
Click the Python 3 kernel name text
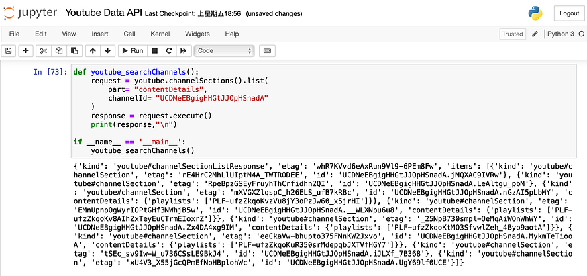click(x=560, y=34)
